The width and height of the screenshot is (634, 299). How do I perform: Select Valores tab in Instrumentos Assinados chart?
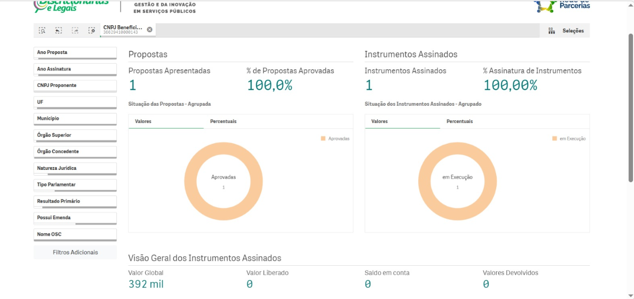[x=379, y=121]
